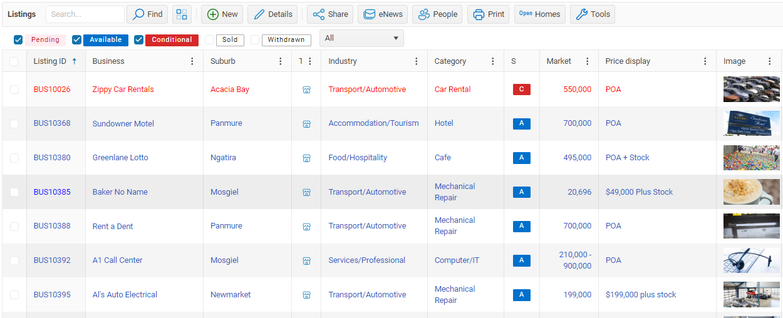Open Business column options menu
The width and height of the screenshot is (783, 318).
click(x=192, y=61)
